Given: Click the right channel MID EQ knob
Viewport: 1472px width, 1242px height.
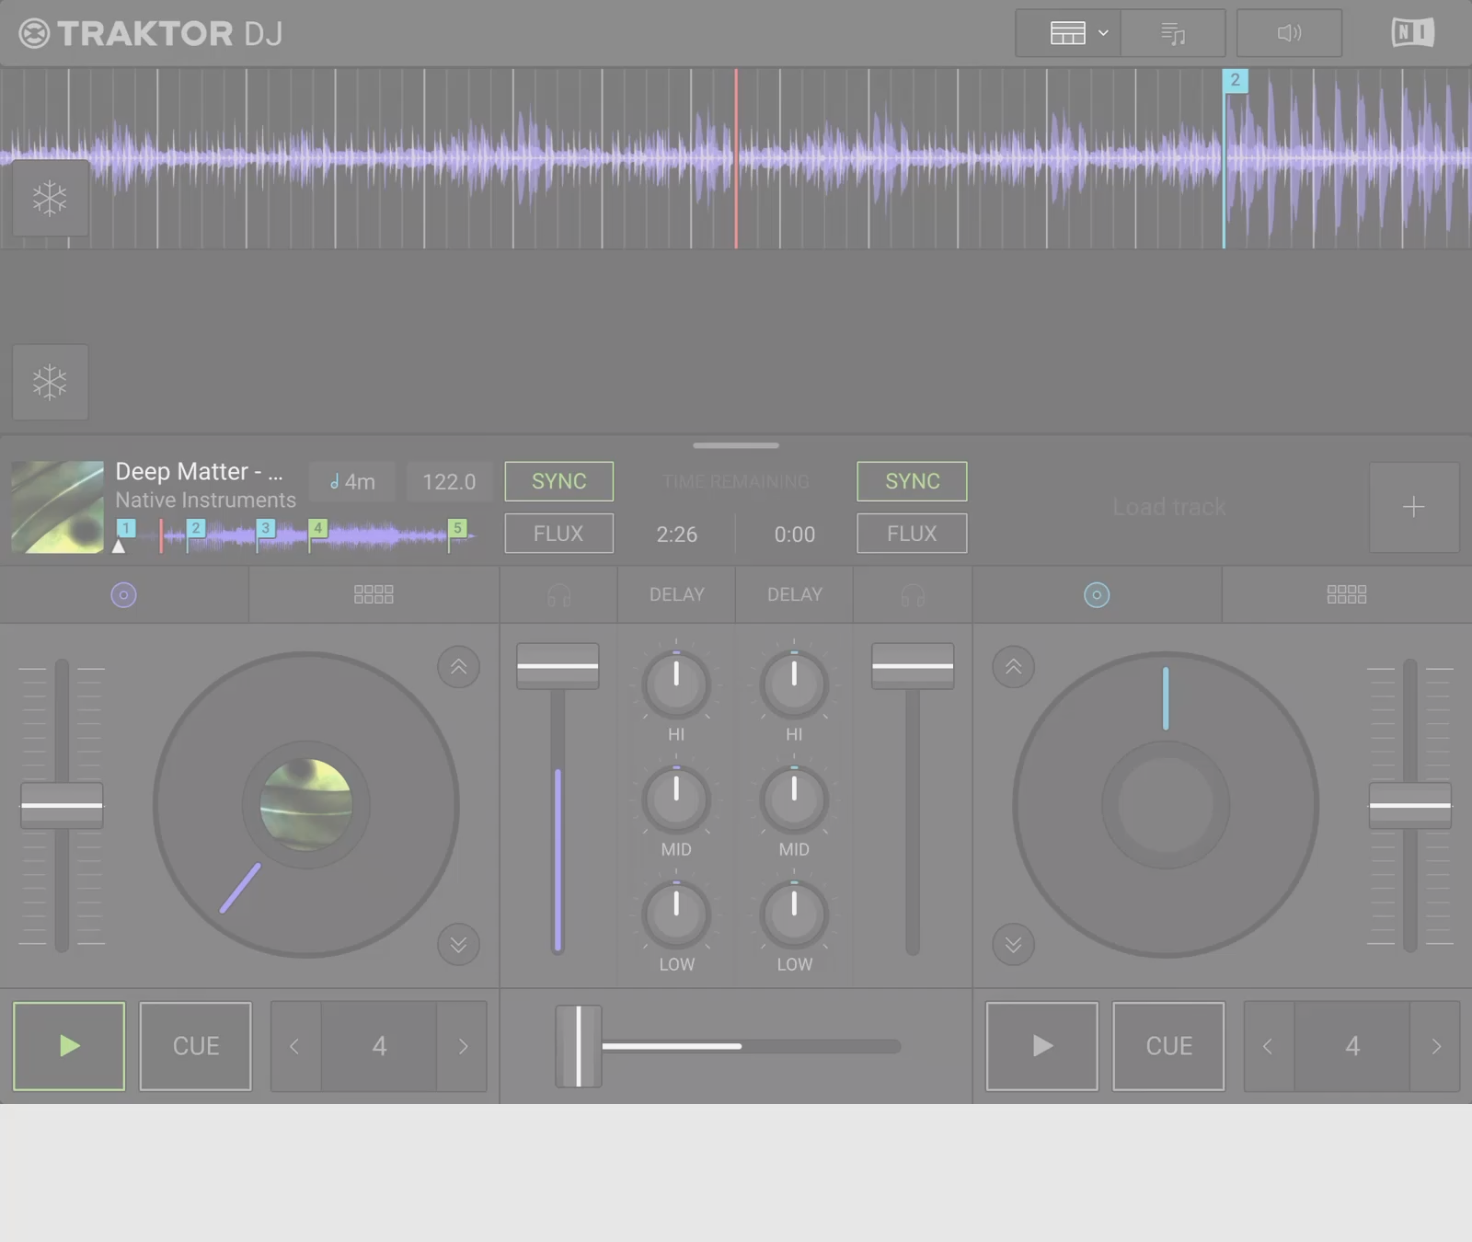Looking at the screenshot, I should click(794, 799).
